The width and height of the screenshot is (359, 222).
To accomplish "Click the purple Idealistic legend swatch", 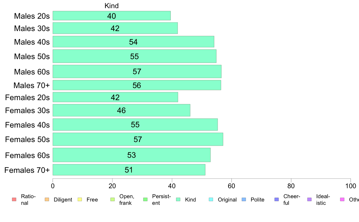I will 309,200.
